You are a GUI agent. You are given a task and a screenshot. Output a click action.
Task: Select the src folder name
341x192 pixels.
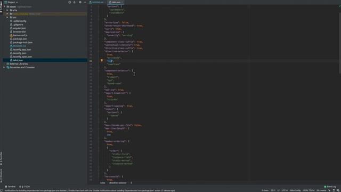[14, 18]
